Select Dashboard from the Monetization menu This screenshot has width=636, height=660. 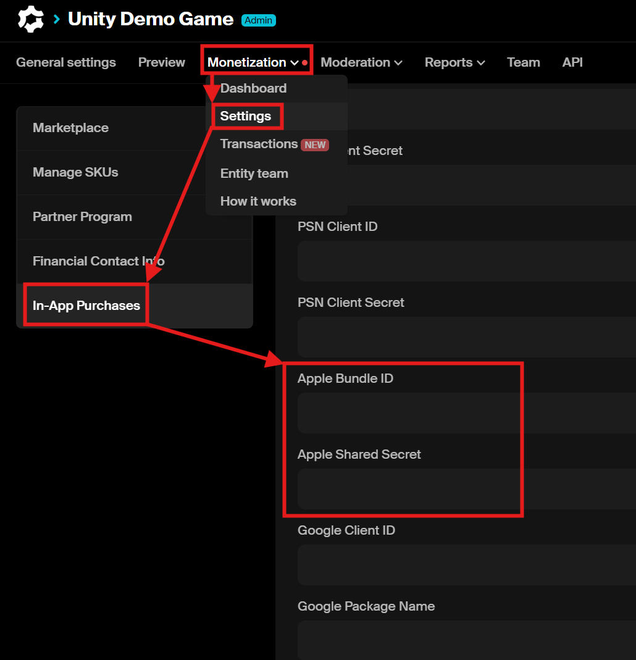(277, 88)
